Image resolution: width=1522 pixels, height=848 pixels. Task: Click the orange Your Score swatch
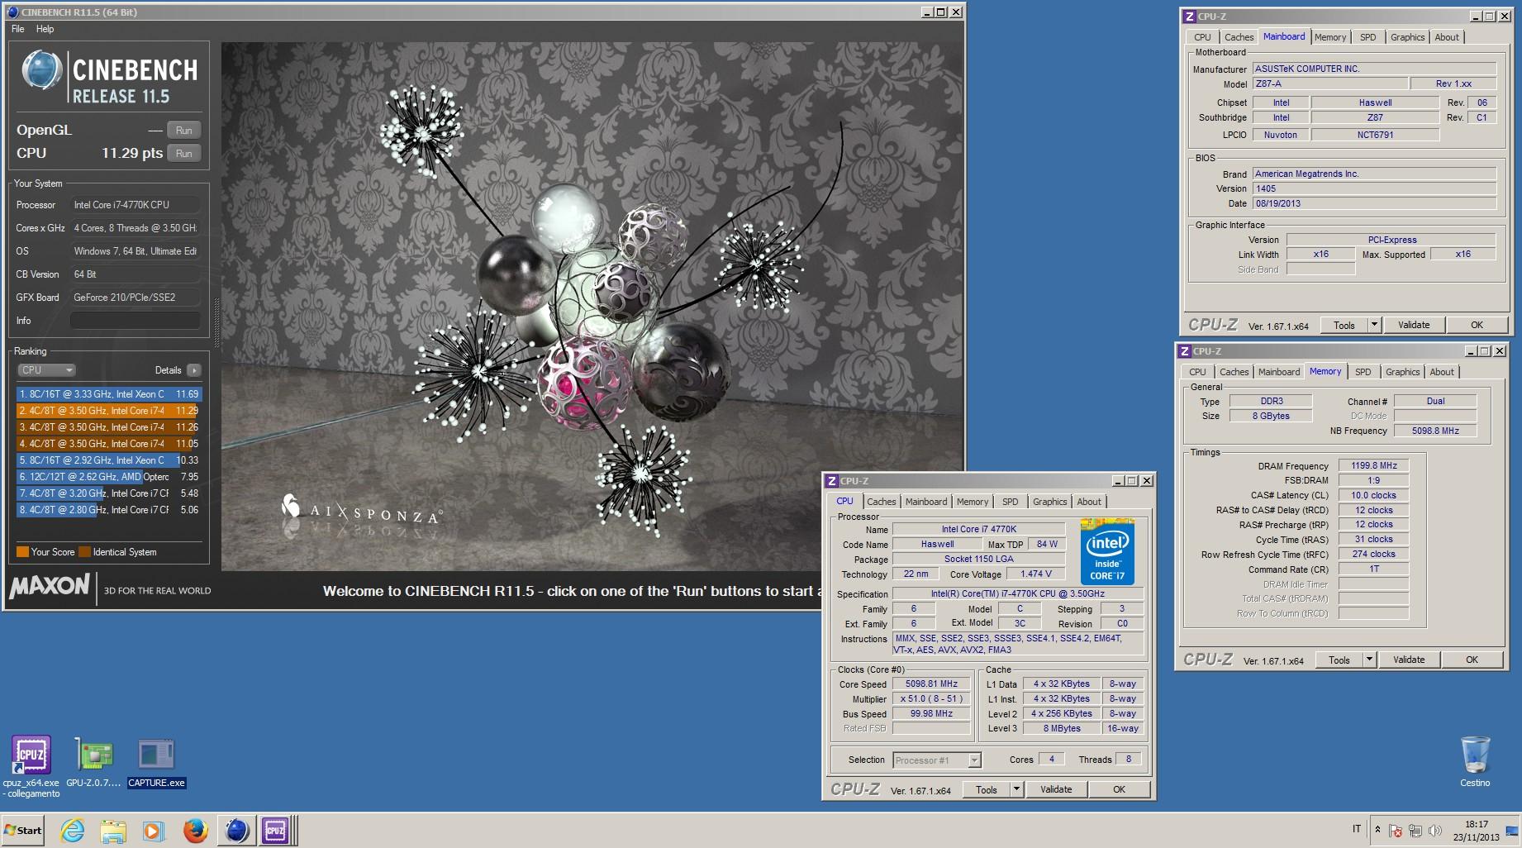click(x=22, y=552)
